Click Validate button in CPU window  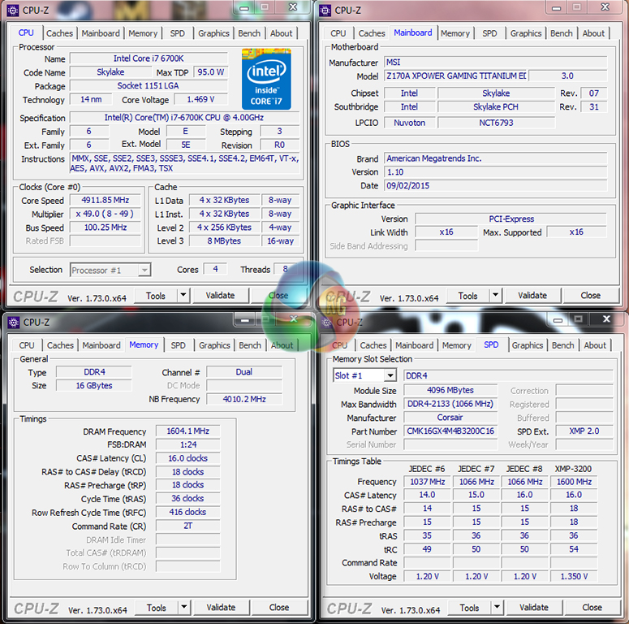[x=220, y=296]
